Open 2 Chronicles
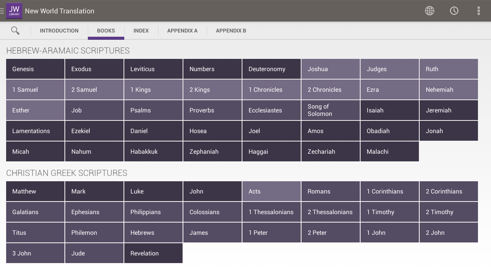This screenshot has height=278, width=491. 331,89
